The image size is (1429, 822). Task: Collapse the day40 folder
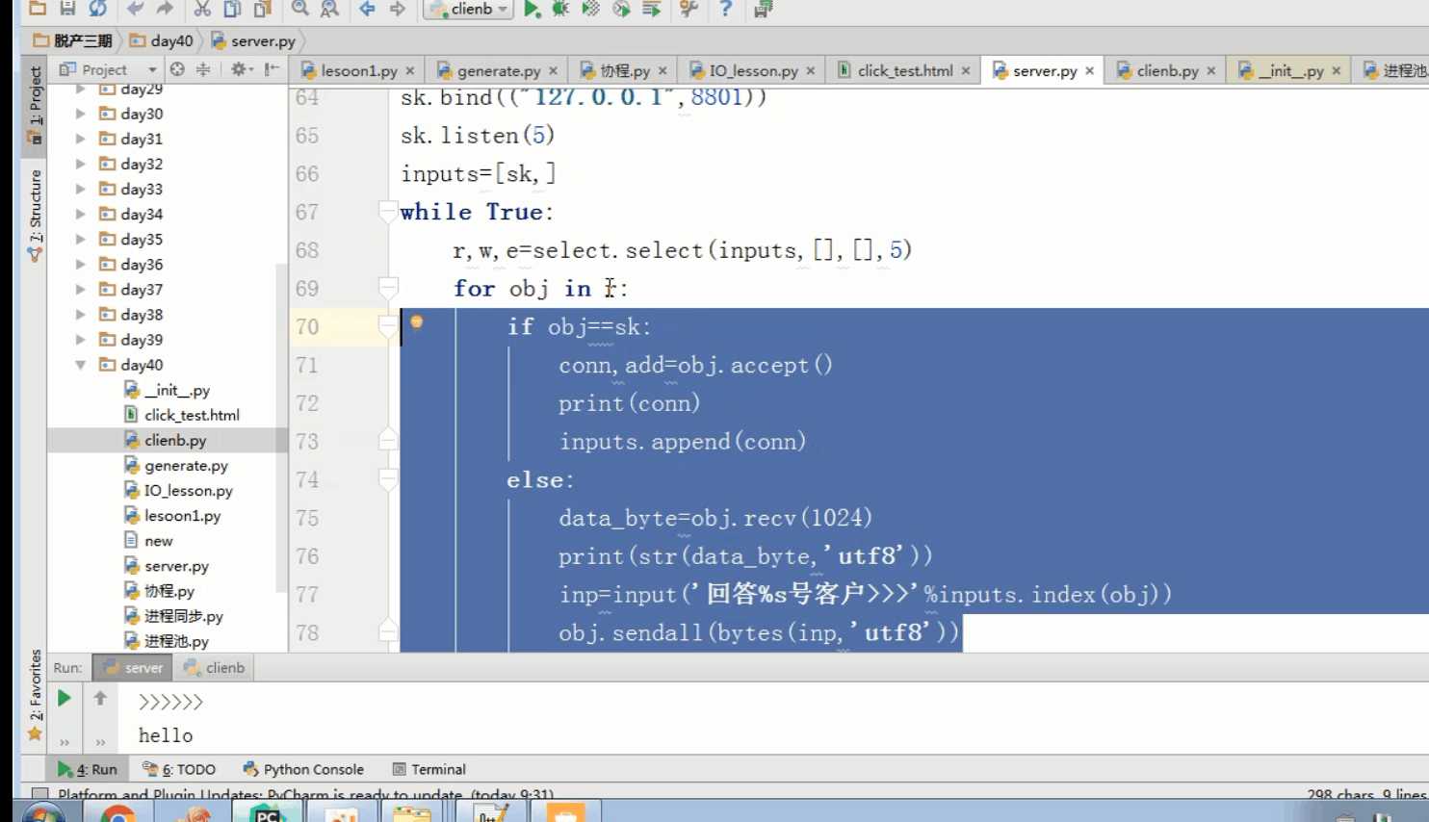coord(81,365)
